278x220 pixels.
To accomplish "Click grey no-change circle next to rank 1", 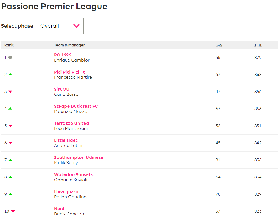I will tap(10, 58).
